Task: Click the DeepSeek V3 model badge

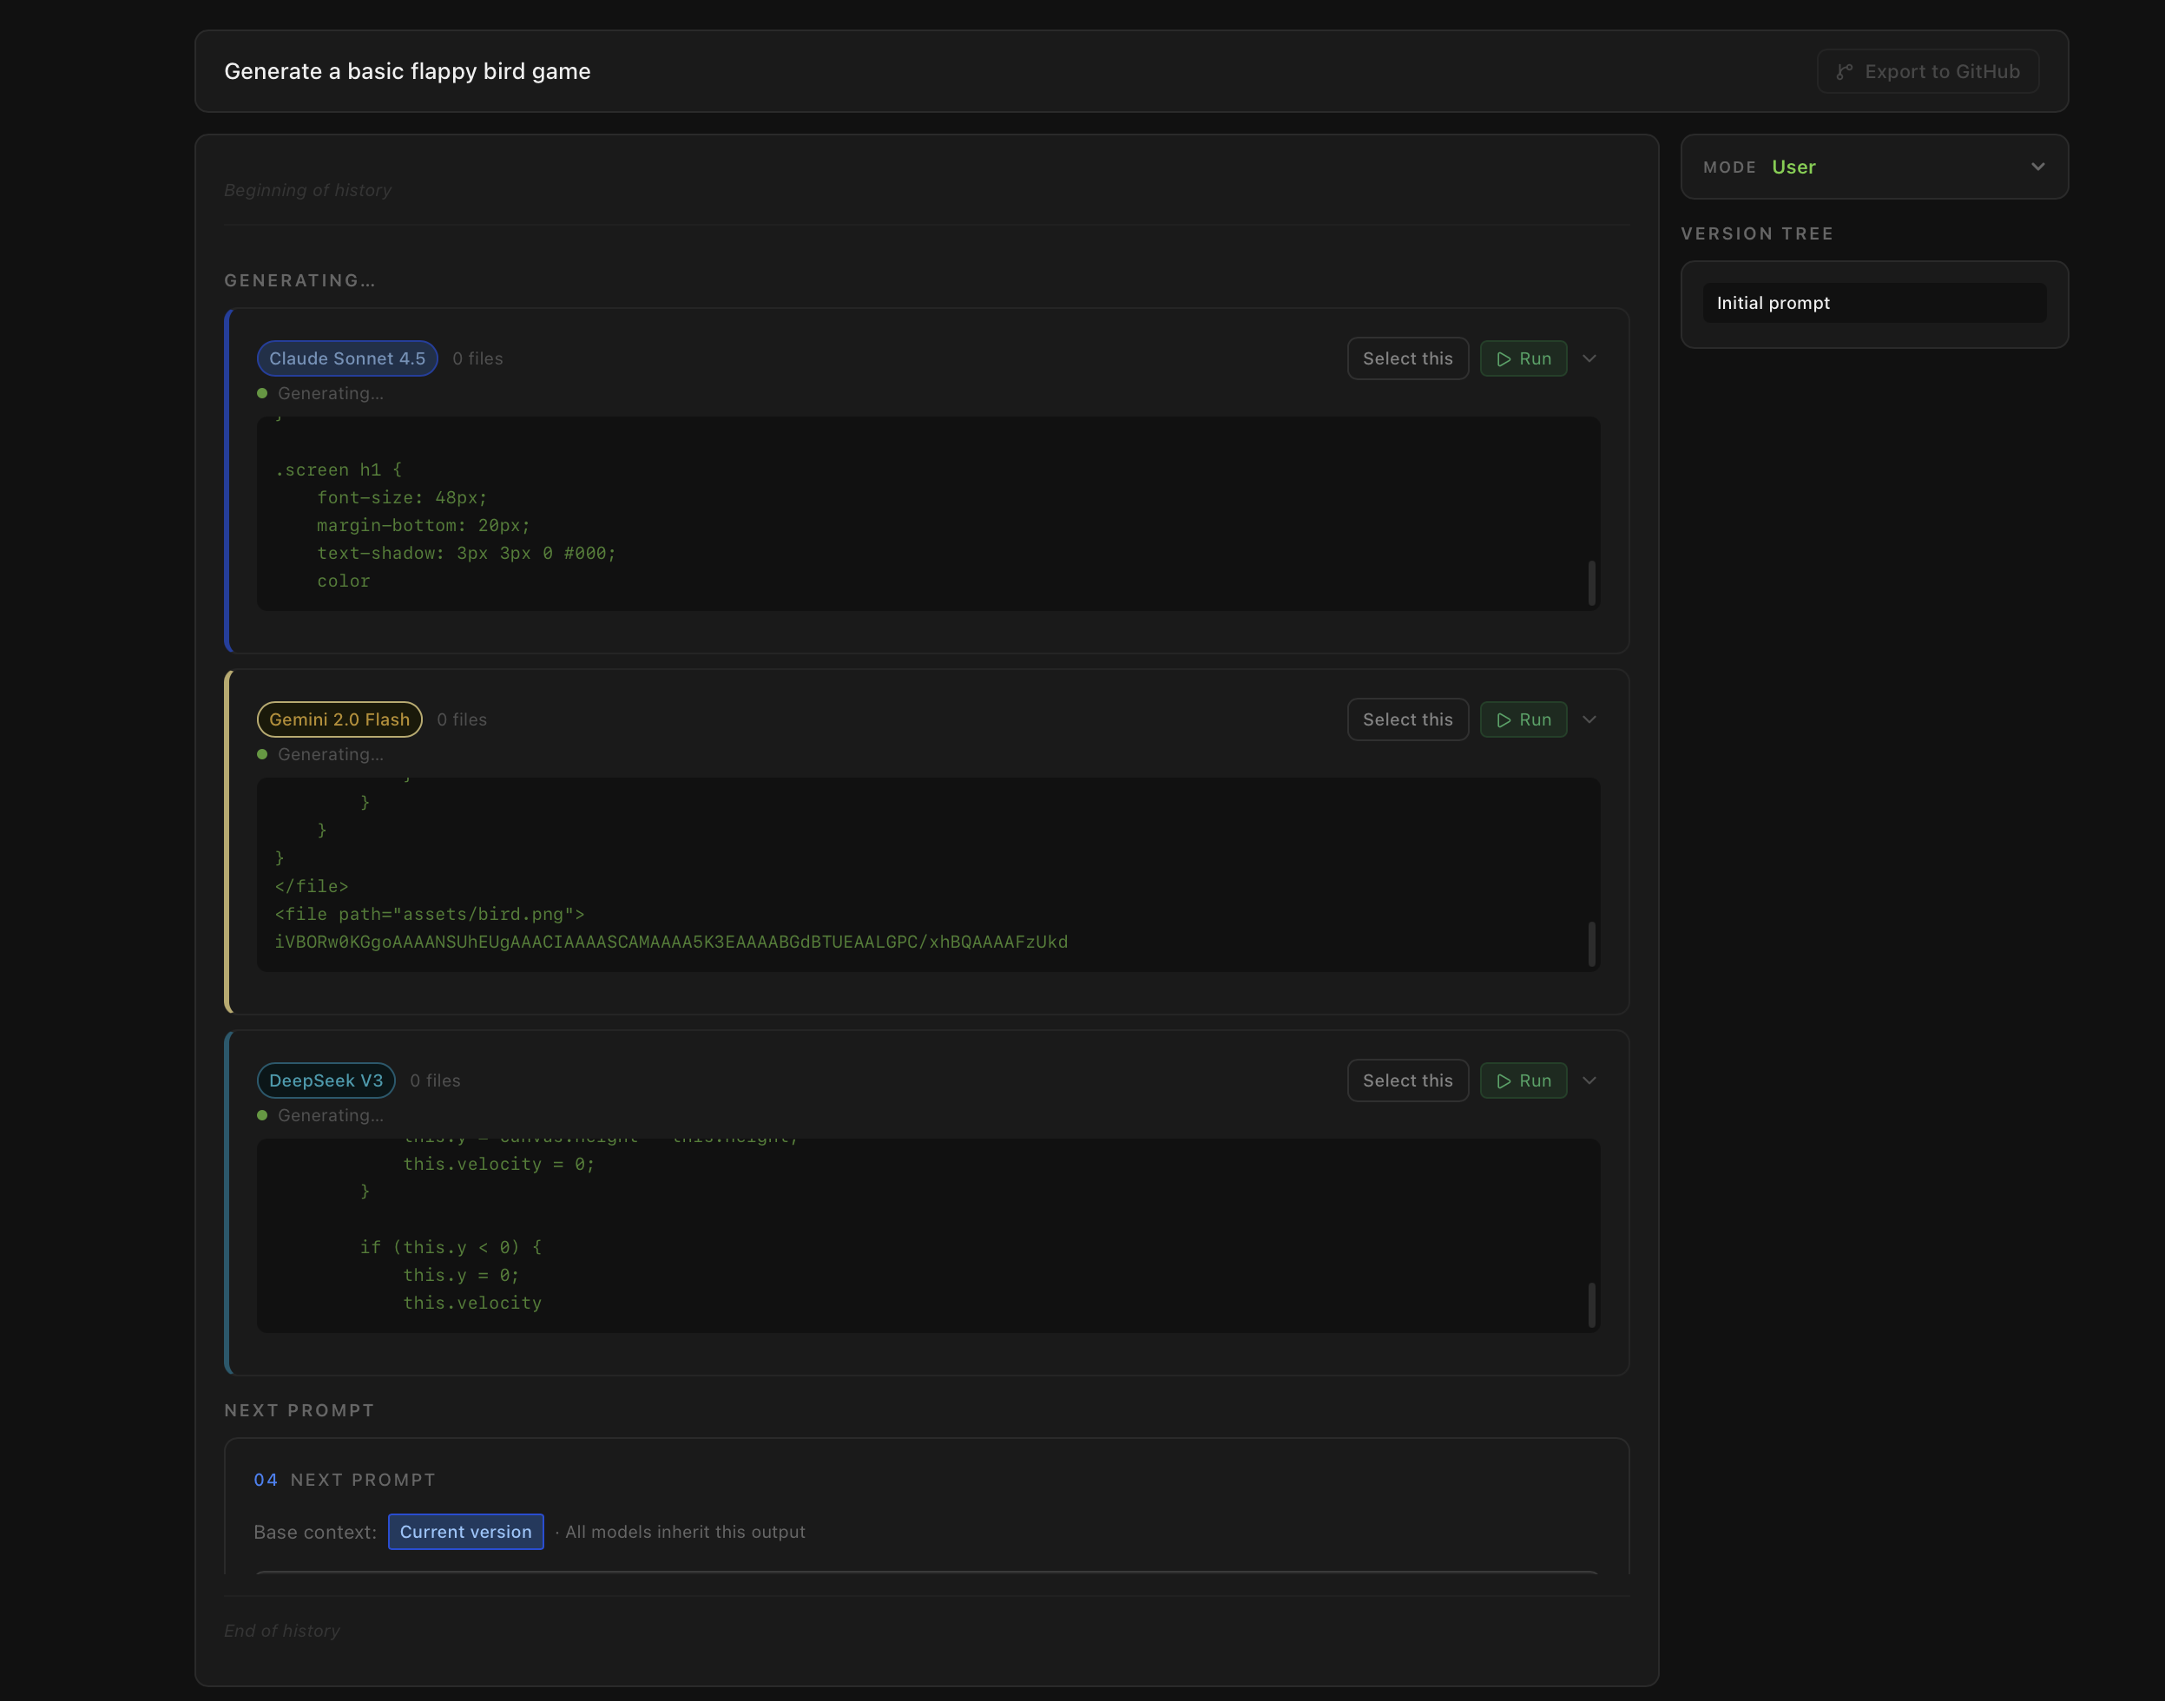Action: click(326, 1080)
